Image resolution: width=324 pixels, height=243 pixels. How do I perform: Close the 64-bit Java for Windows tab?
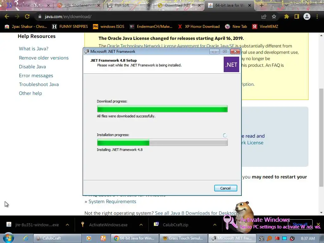click(250, 5)
